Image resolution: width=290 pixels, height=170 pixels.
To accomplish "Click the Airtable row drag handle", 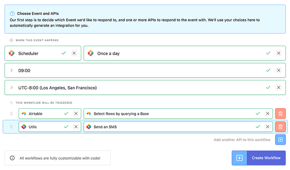I will (11, 114).
